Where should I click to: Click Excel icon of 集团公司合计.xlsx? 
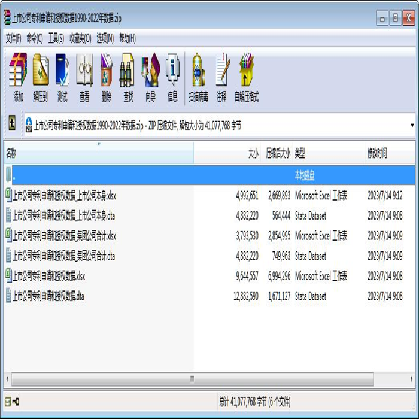(9, 235)
